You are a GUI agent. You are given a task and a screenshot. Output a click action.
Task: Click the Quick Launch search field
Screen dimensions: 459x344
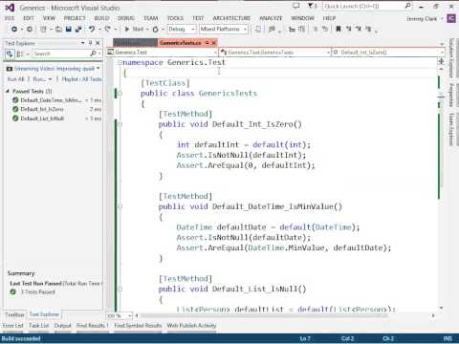(363, 6)
